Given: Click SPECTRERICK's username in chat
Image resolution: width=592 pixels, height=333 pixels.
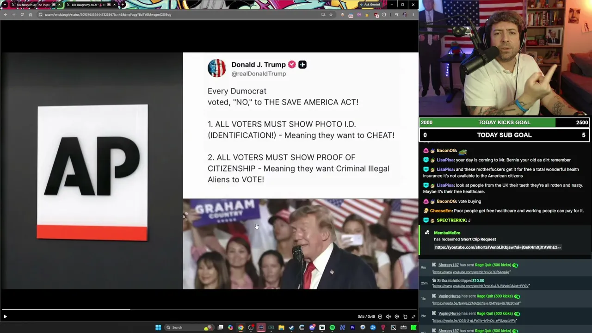Looking at the screenshot, I should click(451, 220).
